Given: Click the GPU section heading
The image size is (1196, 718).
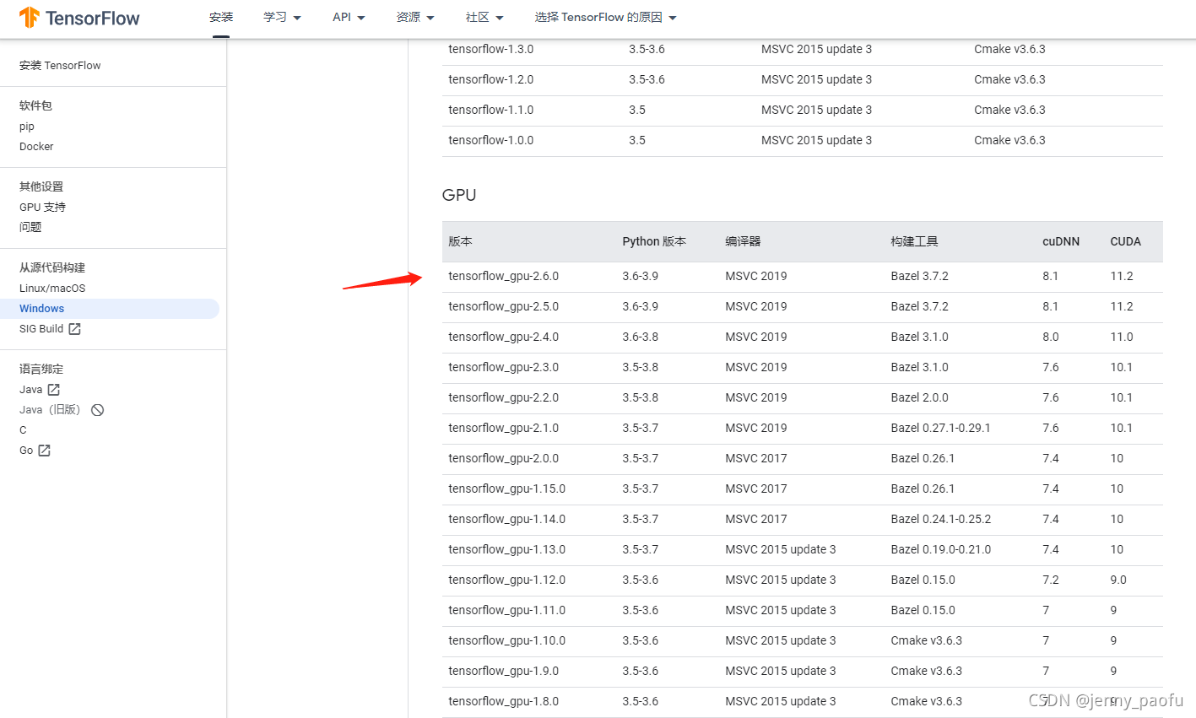Looking at the screenshot, I should [459, 195].
